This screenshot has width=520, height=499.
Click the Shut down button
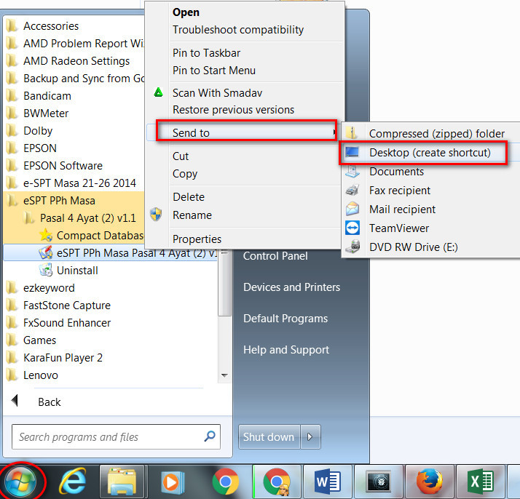pyautogui.click(x=269, y=436)
